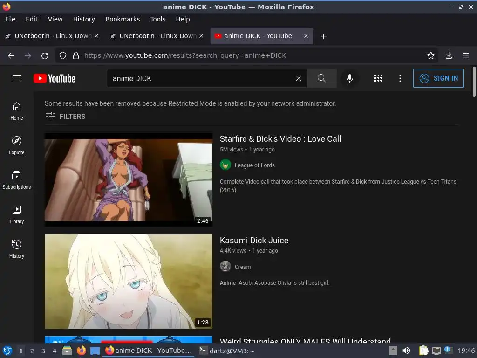Open the desktop start menu icon
Viewport: 477px width, 358px height.
[x=7, y=351]
